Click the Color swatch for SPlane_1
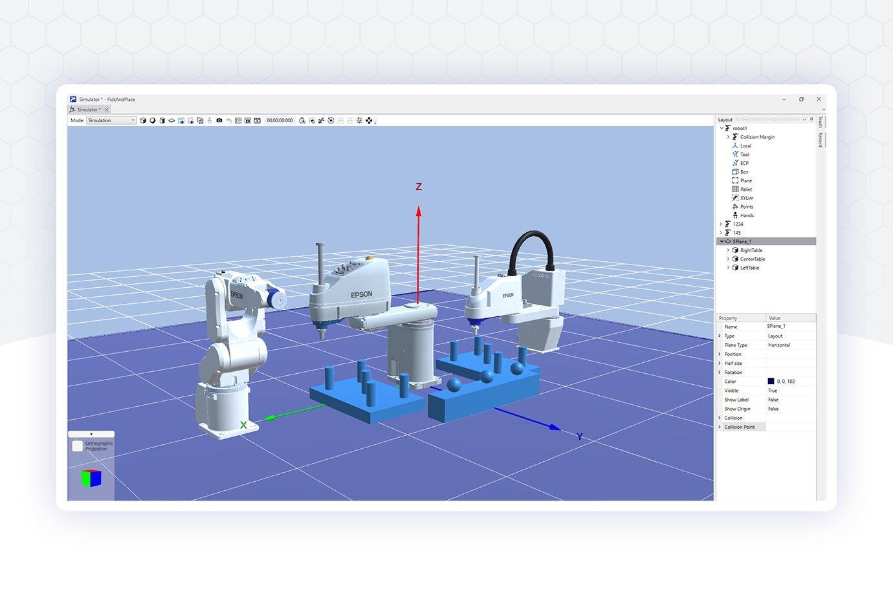The image size is (893, 595). pos(771,382)
